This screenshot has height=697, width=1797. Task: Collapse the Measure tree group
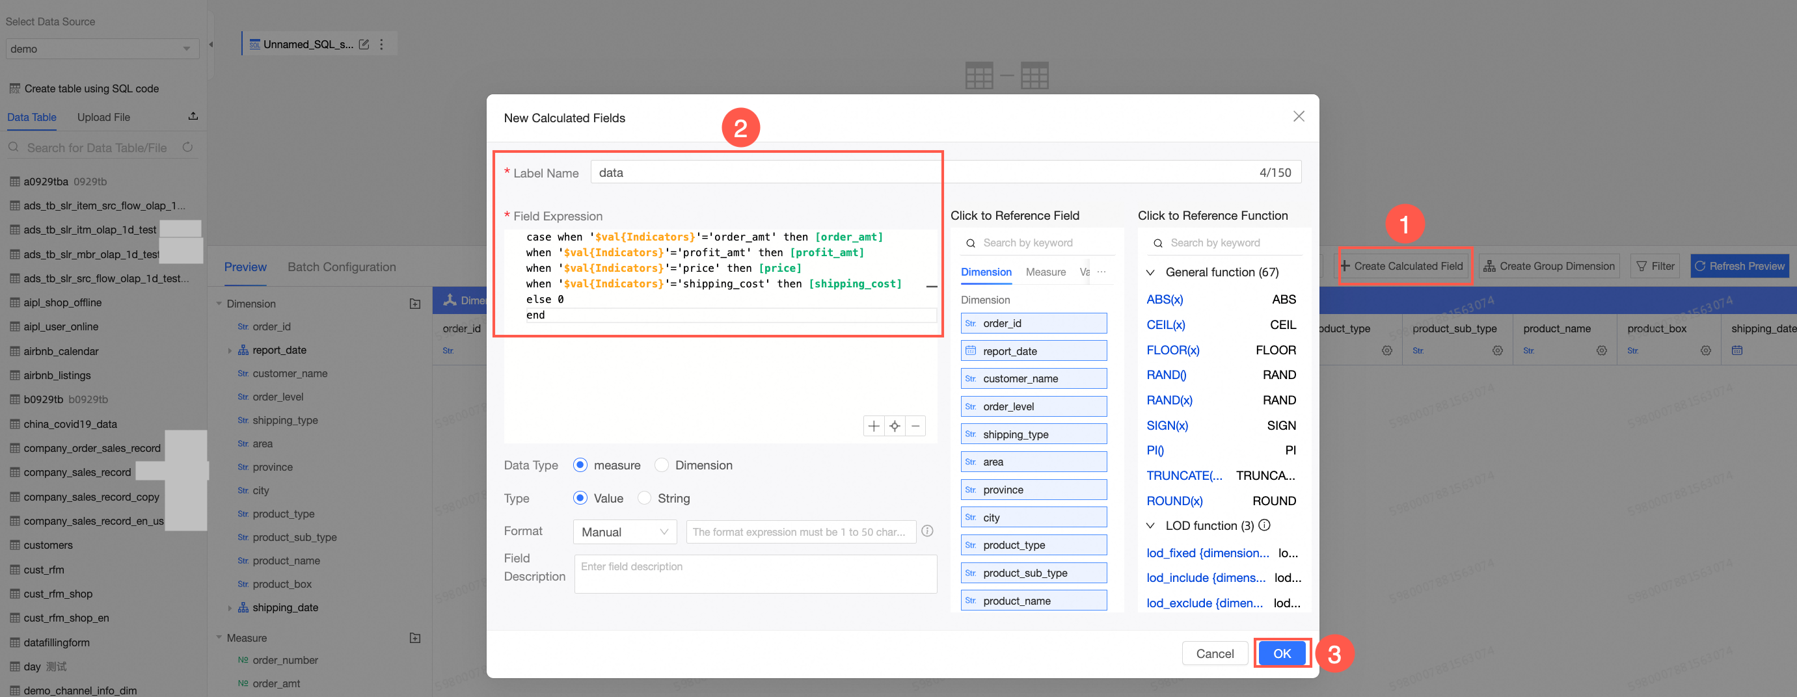(x=219, y=638)
